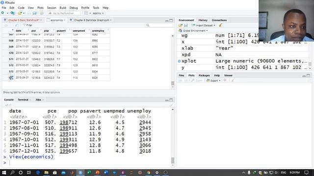Click the console vertical scrollbar thumb

coord(173,160)
